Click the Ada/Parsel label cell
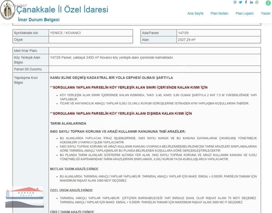This screenshot has width=272, height=213. (x=159, y=33)
